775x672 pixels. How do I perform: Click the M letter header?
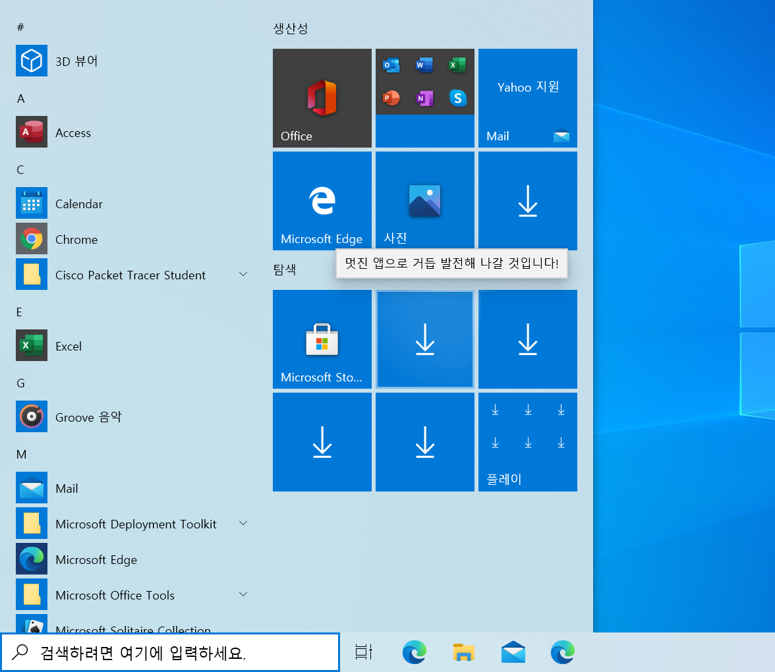click(21, 455)
